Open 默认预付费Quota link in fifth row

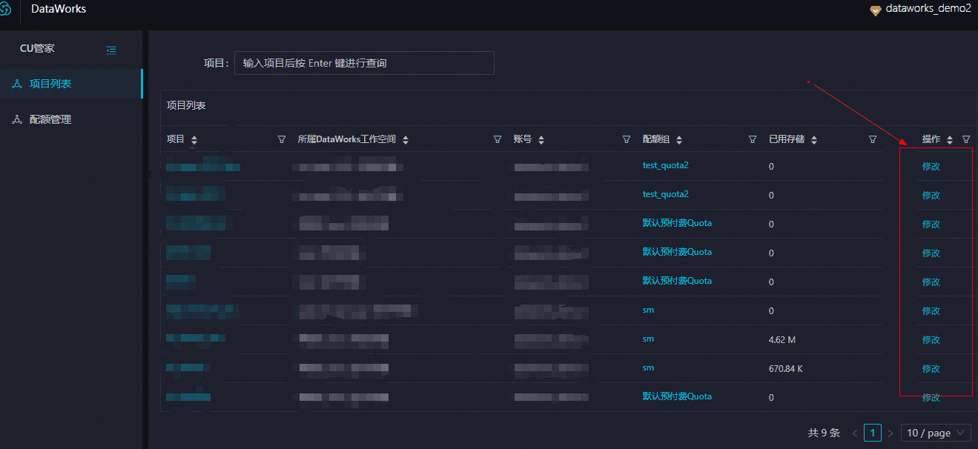pos(677,281)
